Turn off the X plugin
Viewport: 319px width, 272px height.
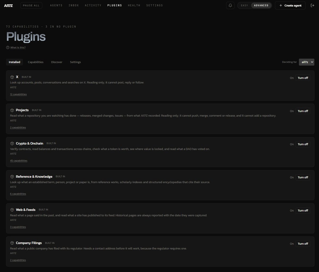303,78
